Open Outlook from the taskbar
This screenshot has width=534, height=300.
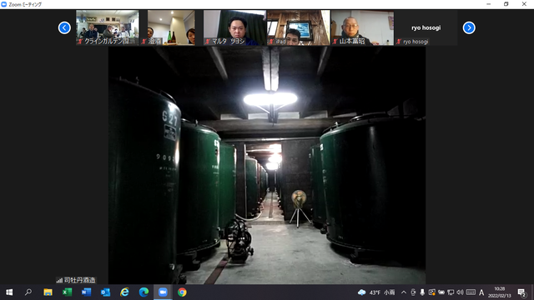pyautogui.click(x=105, y=292)
